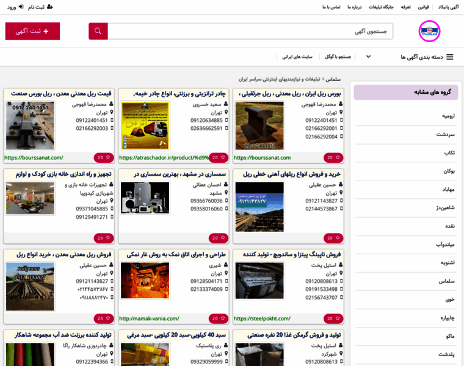The height and width of the screenshot is (366, 464).
Task: Click star badge on steelpokht.com ad
Action: 330,318
